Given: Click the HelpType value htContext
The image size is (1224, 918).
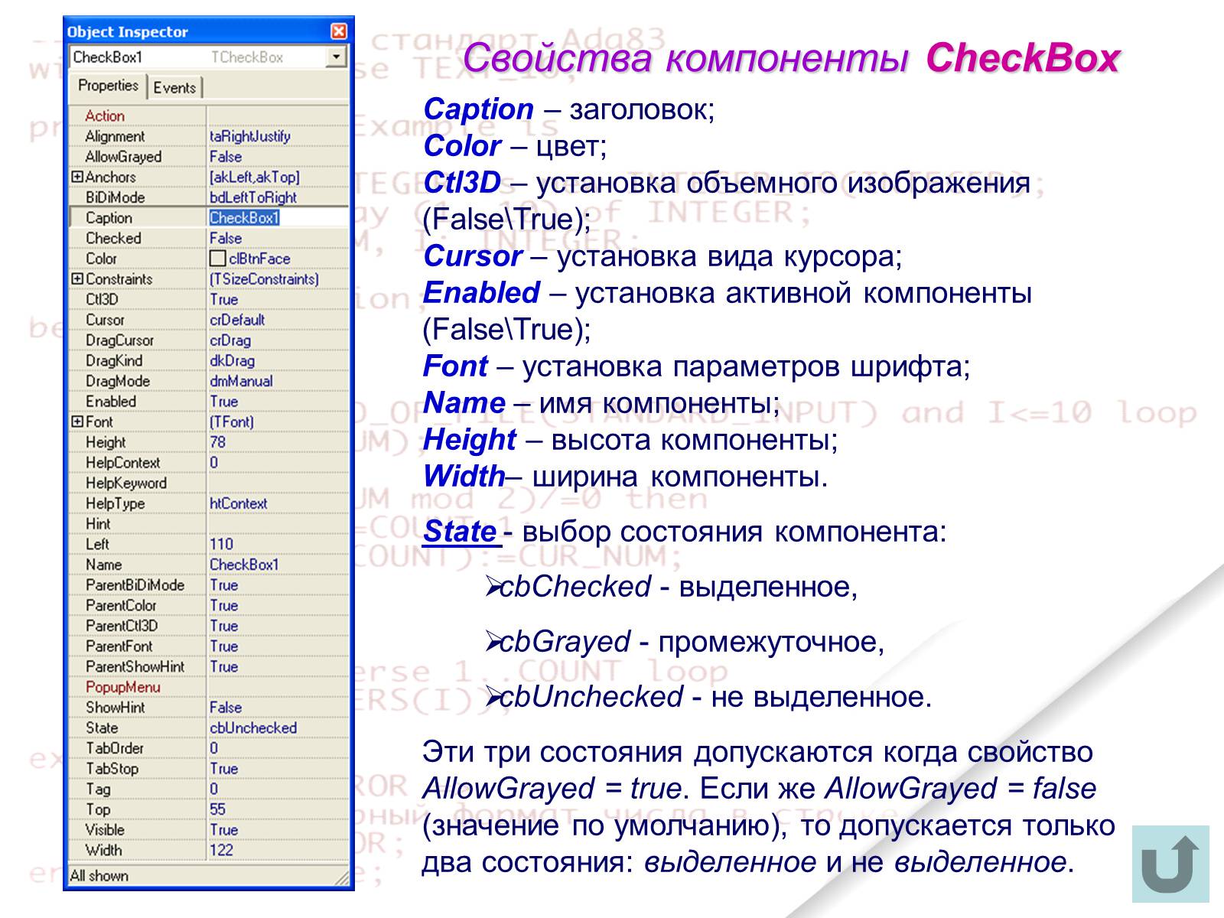Looking at the screenshot, I should pyautogui.click(x=239, y=503).
